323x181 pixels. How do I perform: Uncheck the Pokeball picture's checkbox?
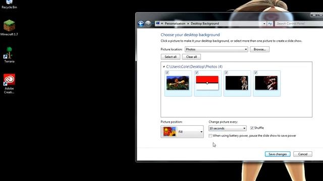click(197, 72)
